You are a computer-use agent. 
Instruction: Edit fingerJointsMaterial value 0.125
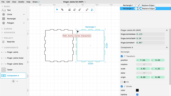coord(150,34)
